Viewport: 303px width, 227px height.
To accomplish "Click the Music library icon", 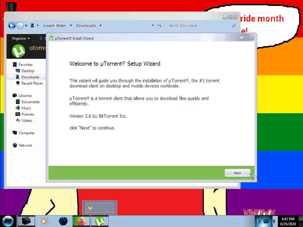I will pos(17,108).
